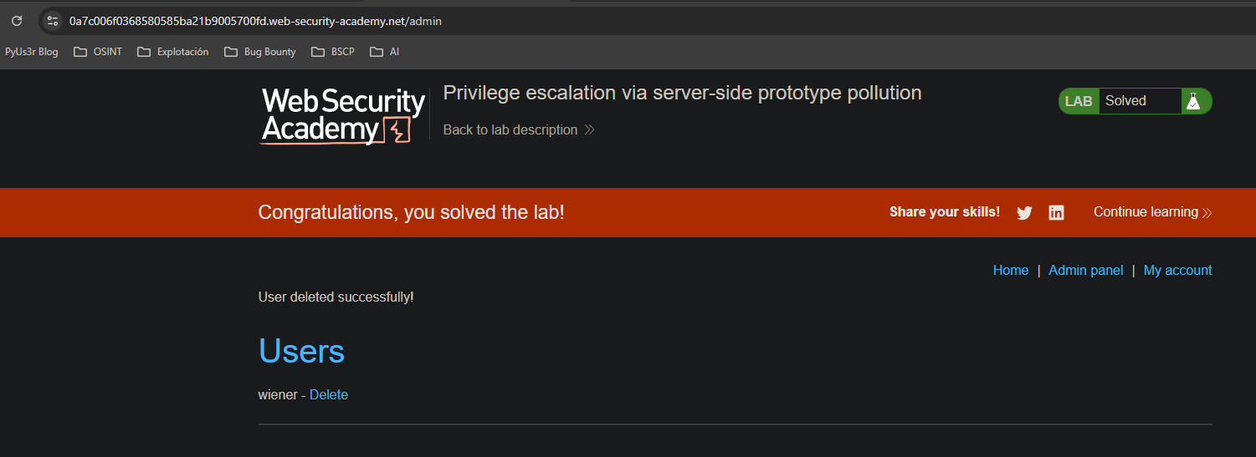Open the Explotación bookmarks folder
The image size is (1256, 457).
(172, 52)
